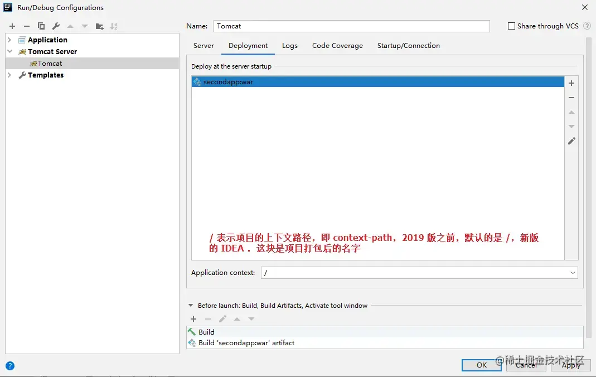
Task: Remove the selected deployment artifact
Action: (x=571, y=98)
